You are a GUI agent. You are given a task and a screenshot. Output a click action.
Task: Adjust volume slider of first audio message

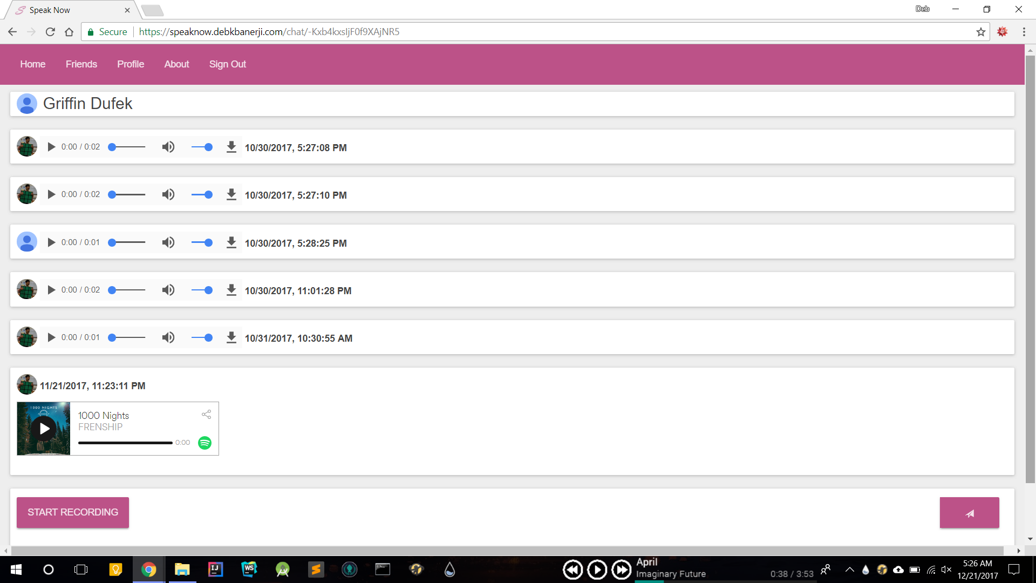tap(202, 147)
